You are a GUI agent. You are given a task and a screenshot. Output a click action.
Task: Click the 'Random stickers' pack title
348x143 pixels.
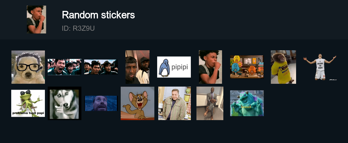[x=98, y=15]
